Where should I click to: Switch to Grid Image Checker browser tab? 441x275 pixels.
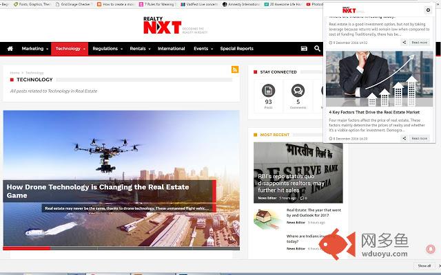click(x=74, y=4)
